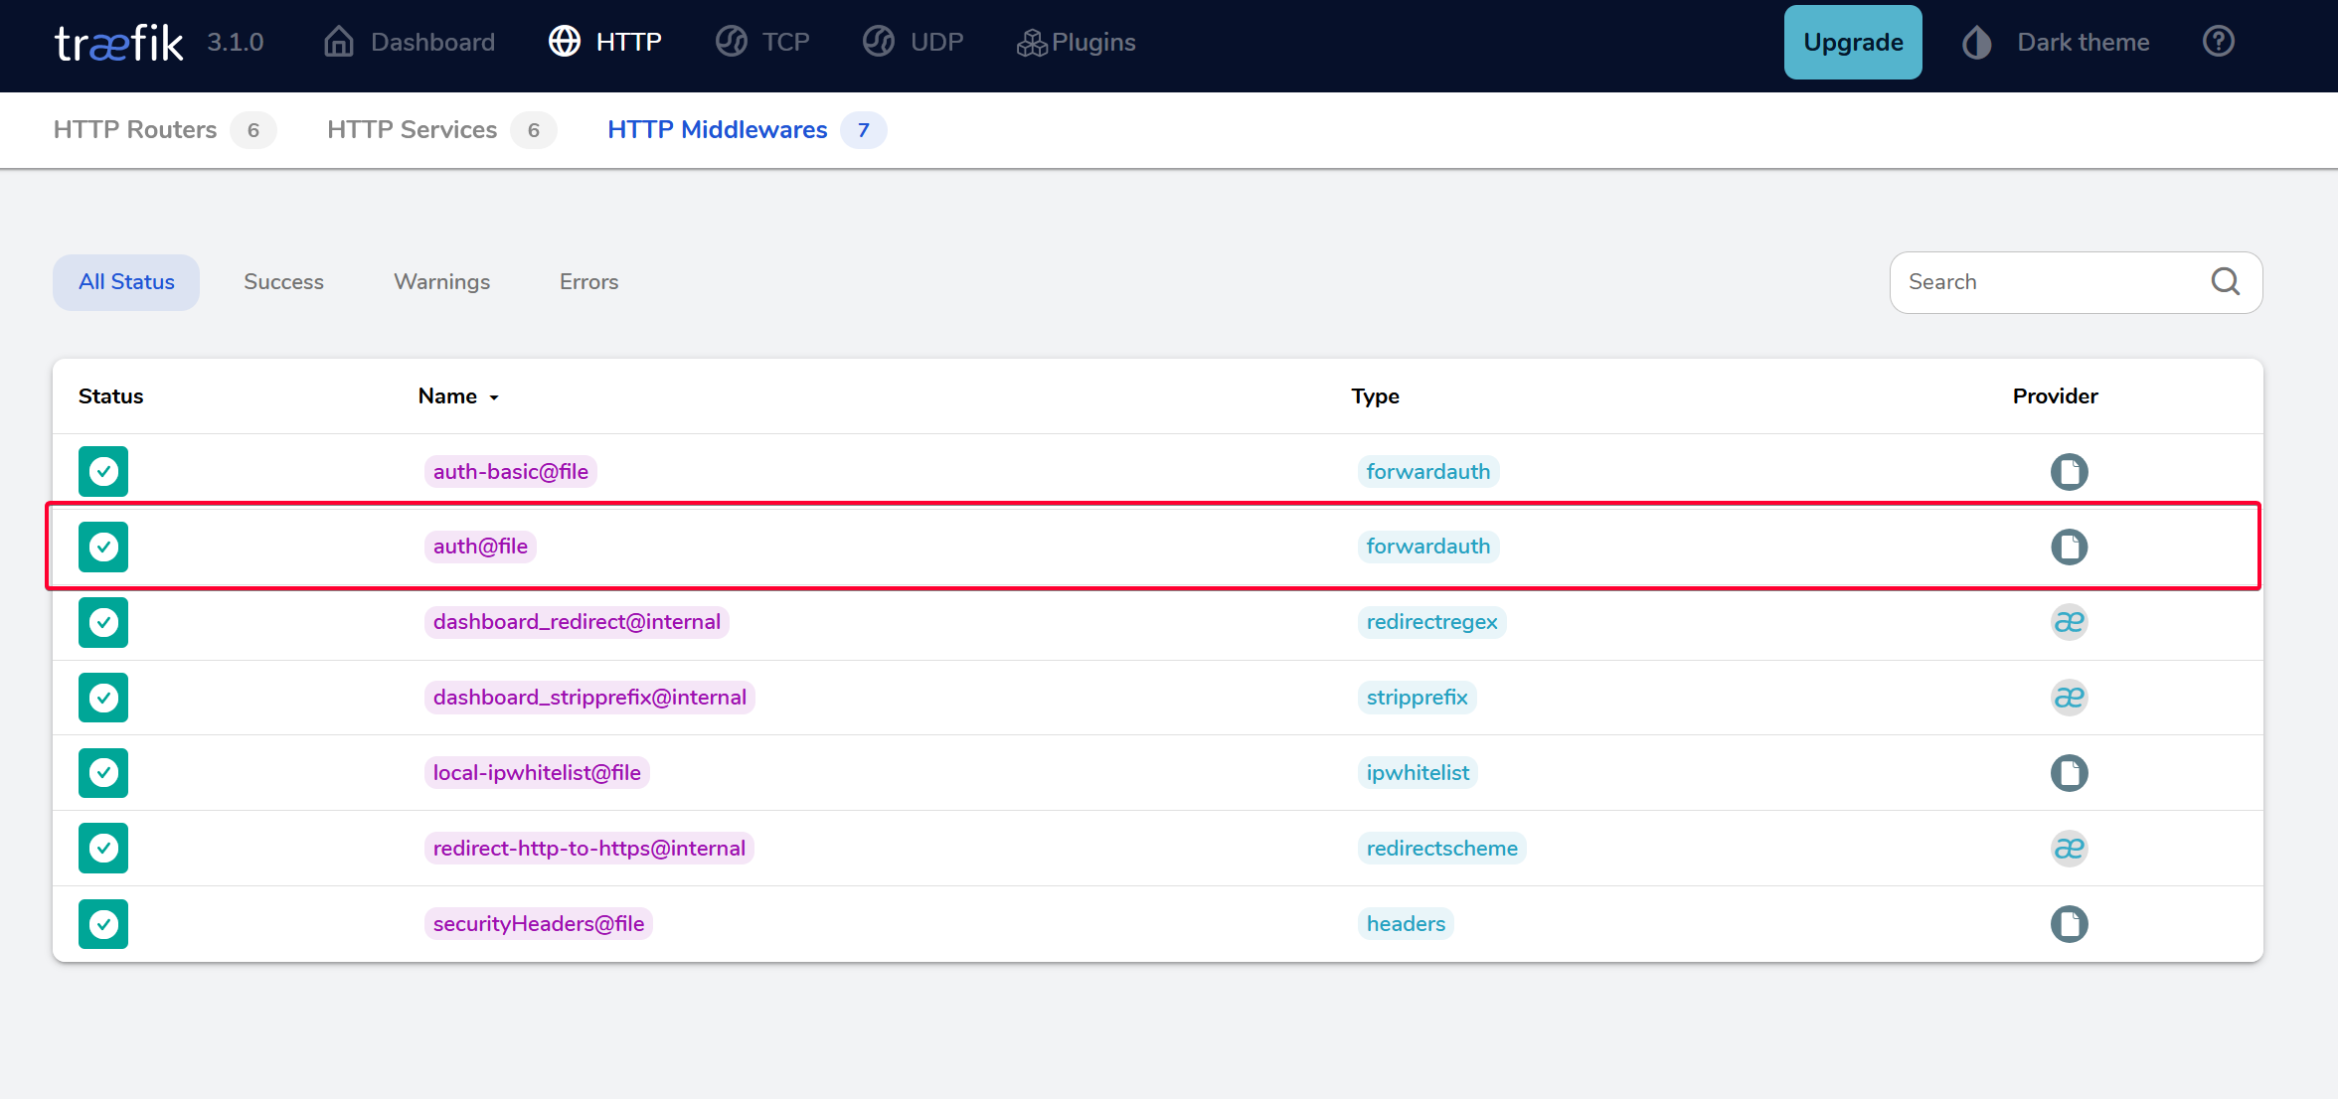Open the dashboard_redirect@internal middleware

(577, 622)
